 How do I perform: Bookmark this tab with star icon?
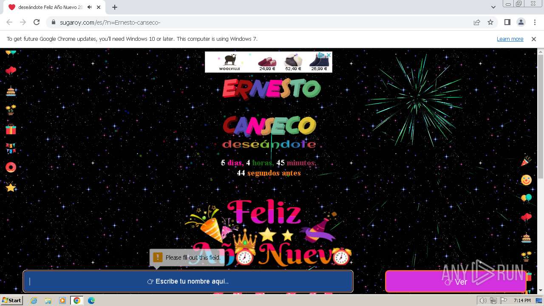[490, 22]
